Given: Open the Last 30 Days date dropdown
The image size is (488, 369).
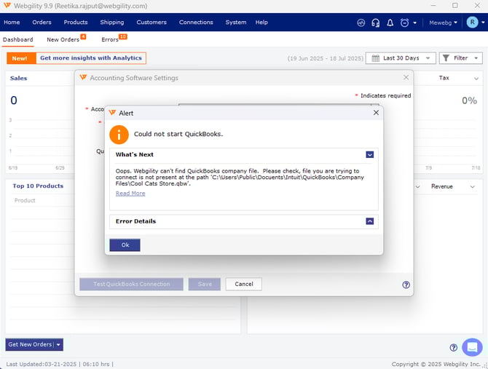Looking at the screenshot, I should pos(400,58).
